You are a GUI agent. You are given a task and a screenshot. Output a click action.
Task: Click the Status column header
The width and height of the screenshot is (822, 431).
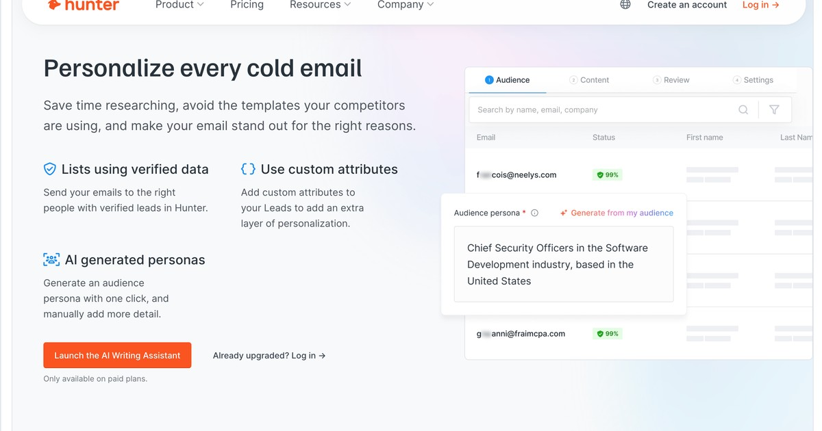click(x=603, y=138)
